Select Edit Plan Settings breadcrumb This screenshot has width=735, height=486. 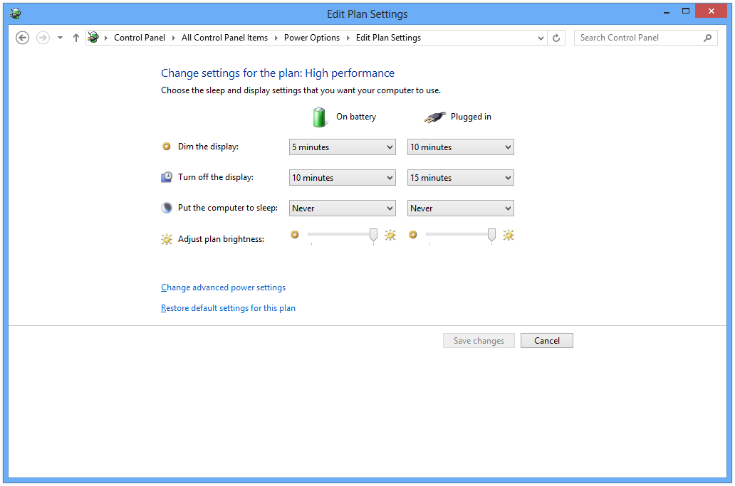point(388,38)
